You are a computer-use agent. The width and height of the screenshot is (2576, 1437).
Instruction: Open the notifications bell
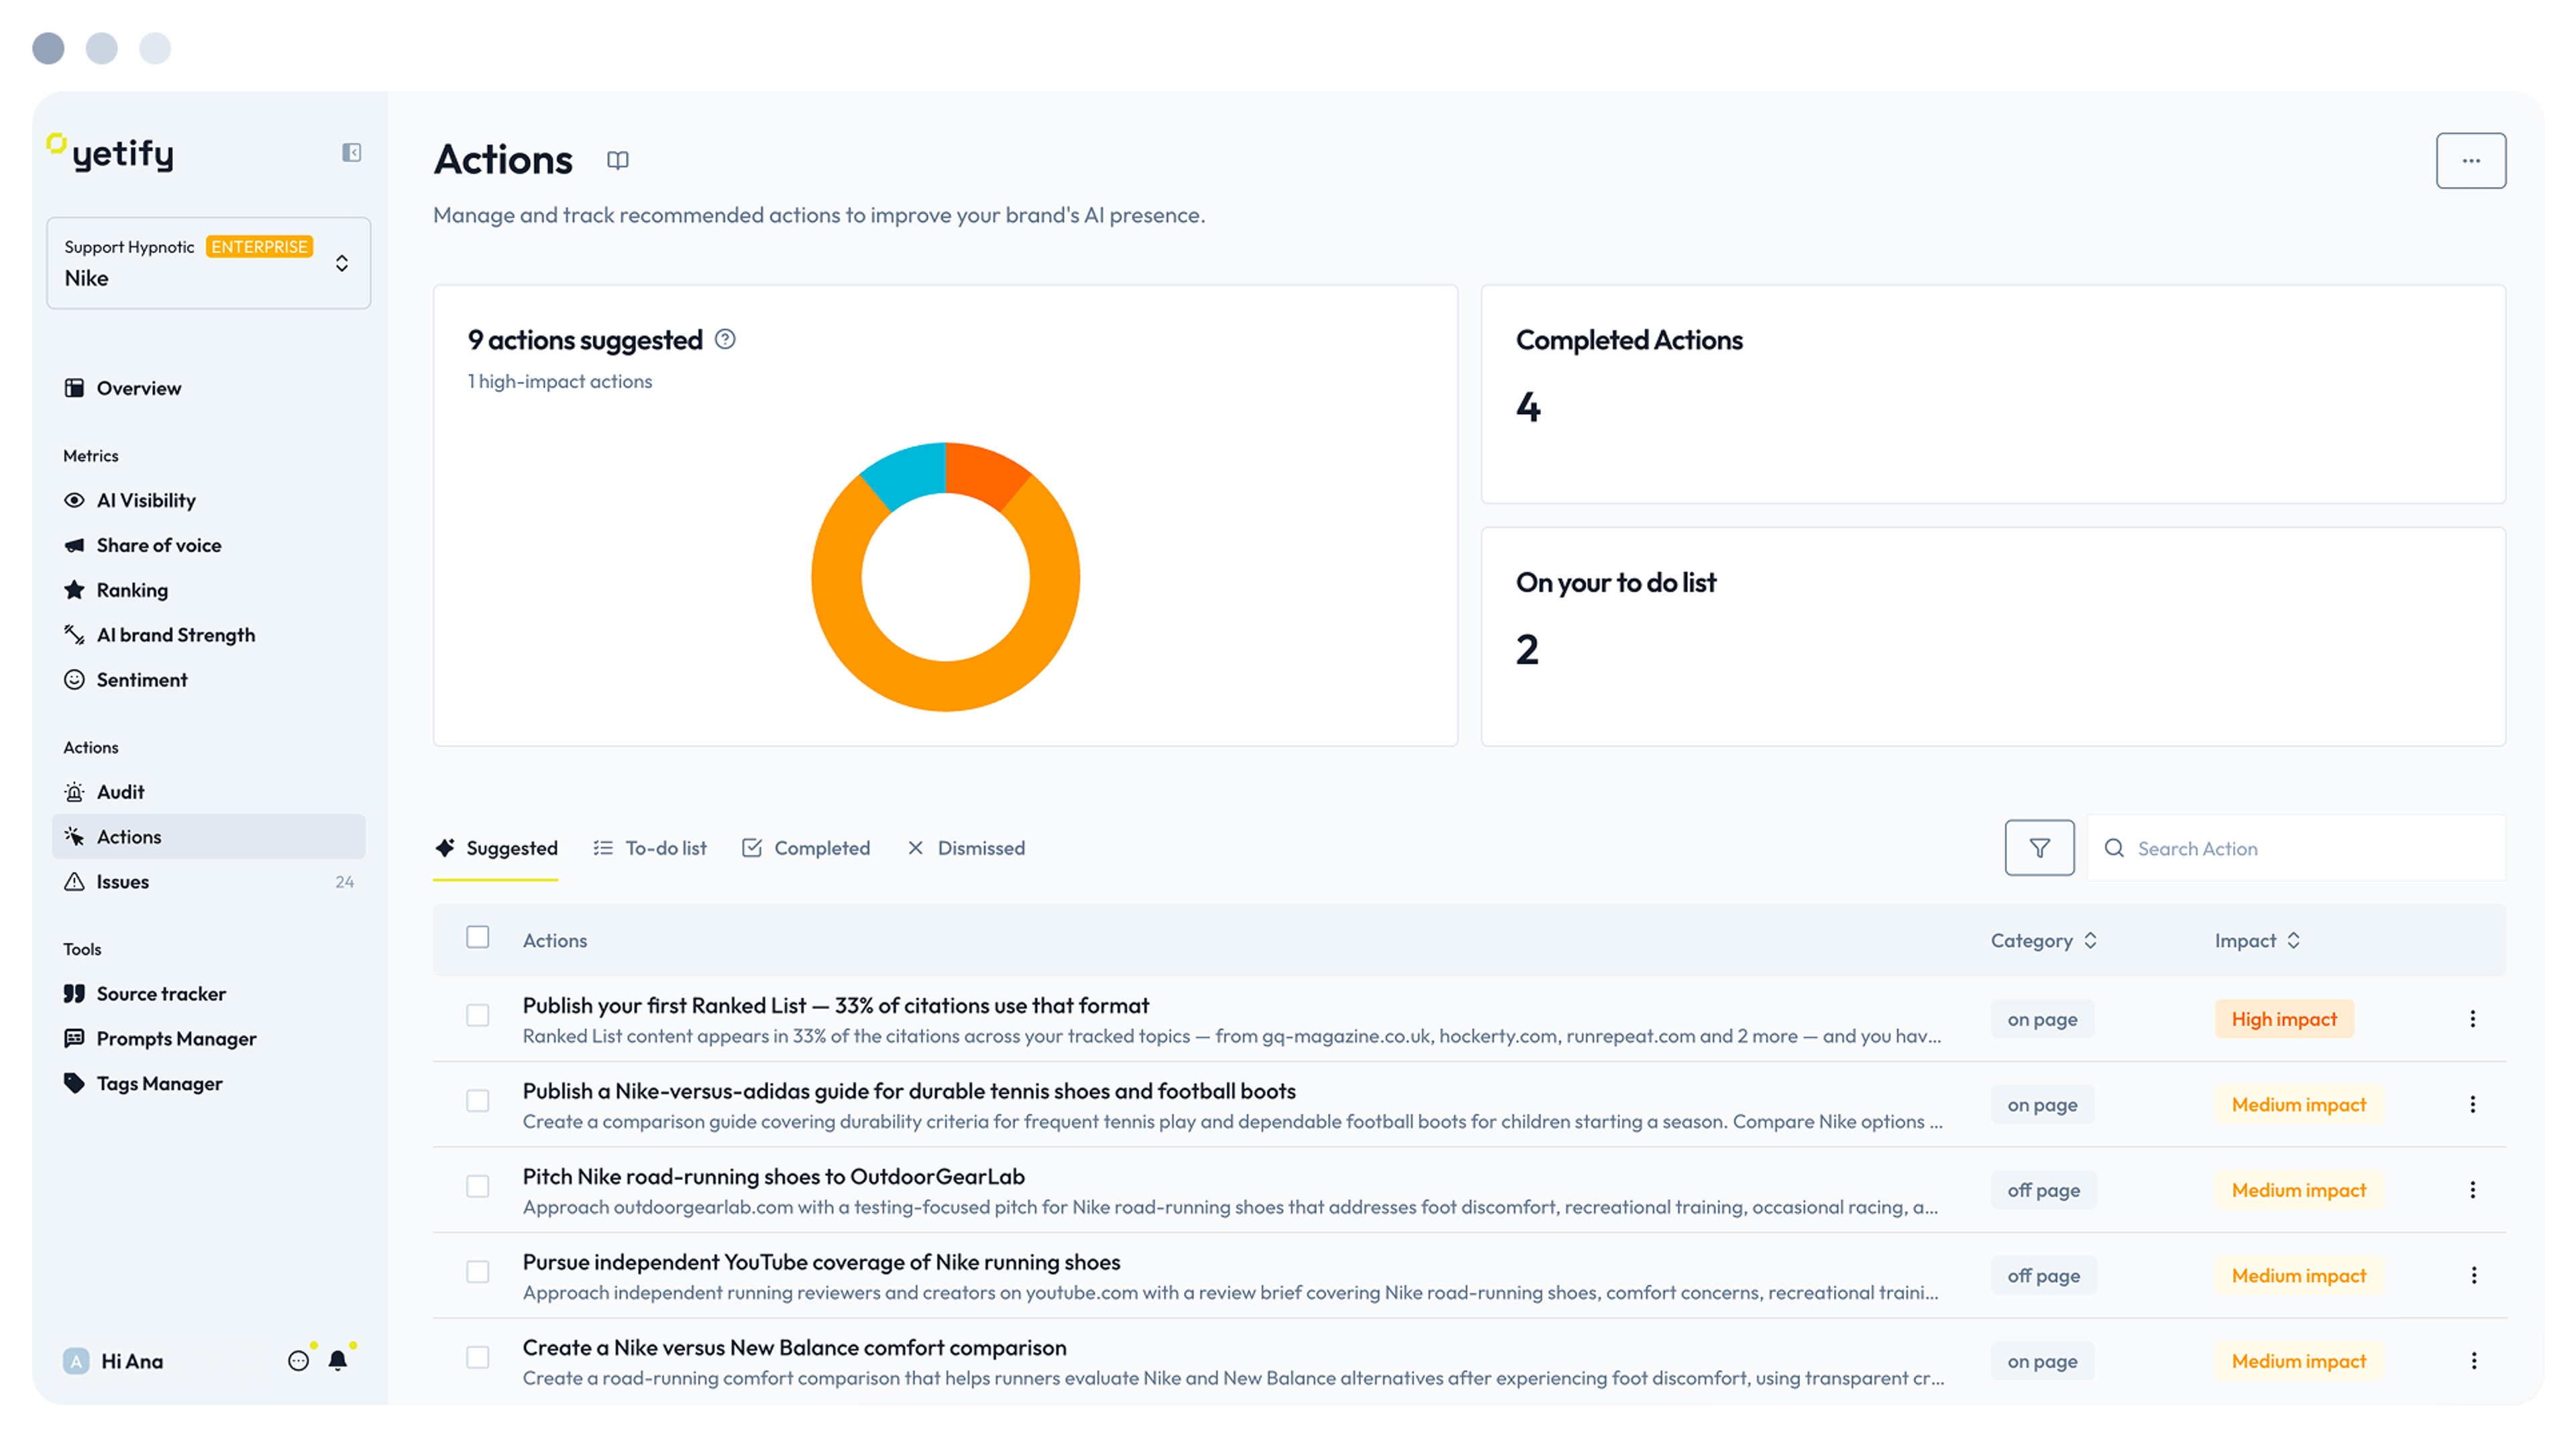(x=338, y=1360)
